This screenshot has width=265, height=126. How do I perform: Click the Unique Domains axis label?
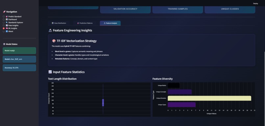pos(161,98)
